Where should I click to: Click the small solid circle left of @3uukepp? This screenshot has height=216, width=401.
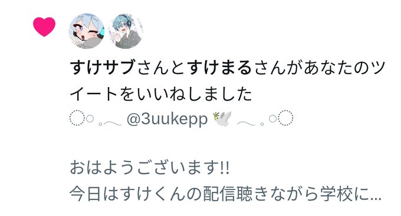click(90, 118)
